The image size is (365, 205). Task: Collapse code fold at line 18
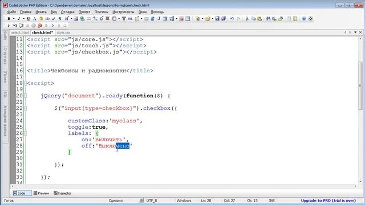click(25, 83)
